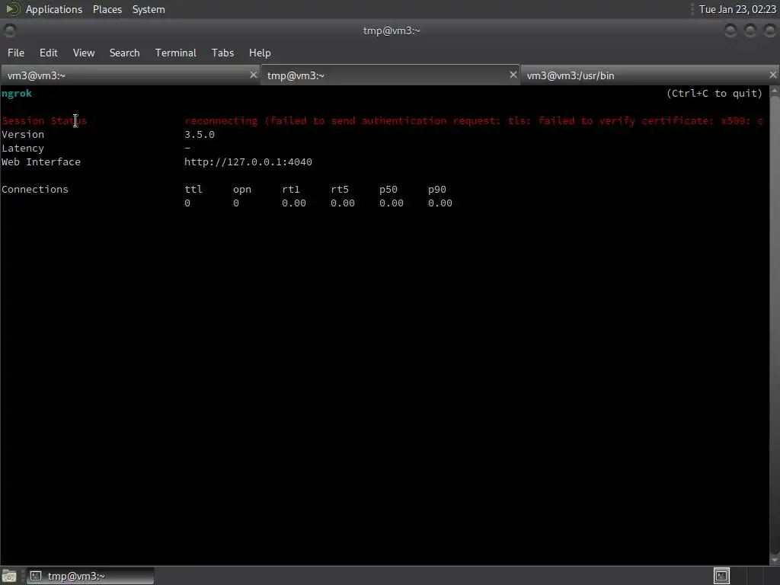Viewport: 780px width, 585px height.
Task: Click the red Session Status label
Action: [x=43, y=121]
